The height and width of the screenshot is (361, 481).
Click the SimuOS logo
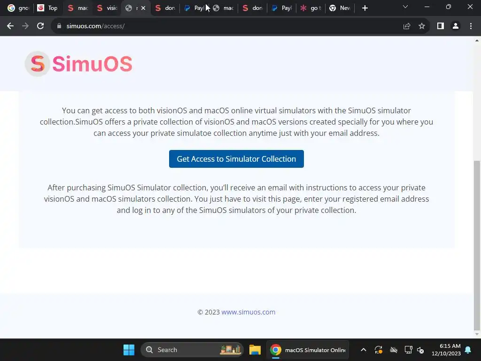coord(78,64)
